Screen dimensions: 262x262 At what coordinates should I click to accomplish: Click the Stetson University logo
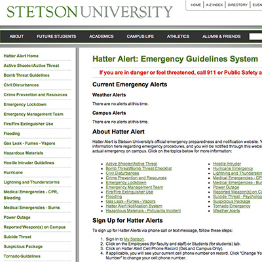pos(90,12)
